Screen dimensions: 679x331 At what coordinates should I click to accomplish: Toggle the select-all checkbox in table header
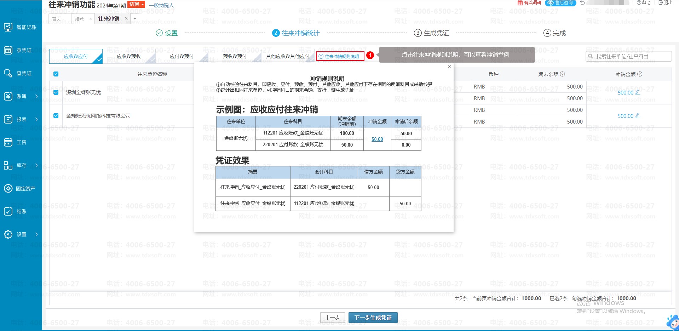click(56, 74)
